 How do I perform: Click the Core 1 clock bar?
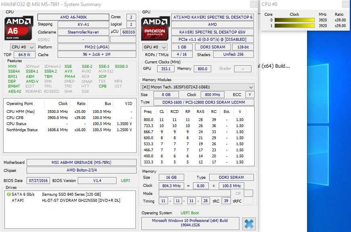coord(295,26)
